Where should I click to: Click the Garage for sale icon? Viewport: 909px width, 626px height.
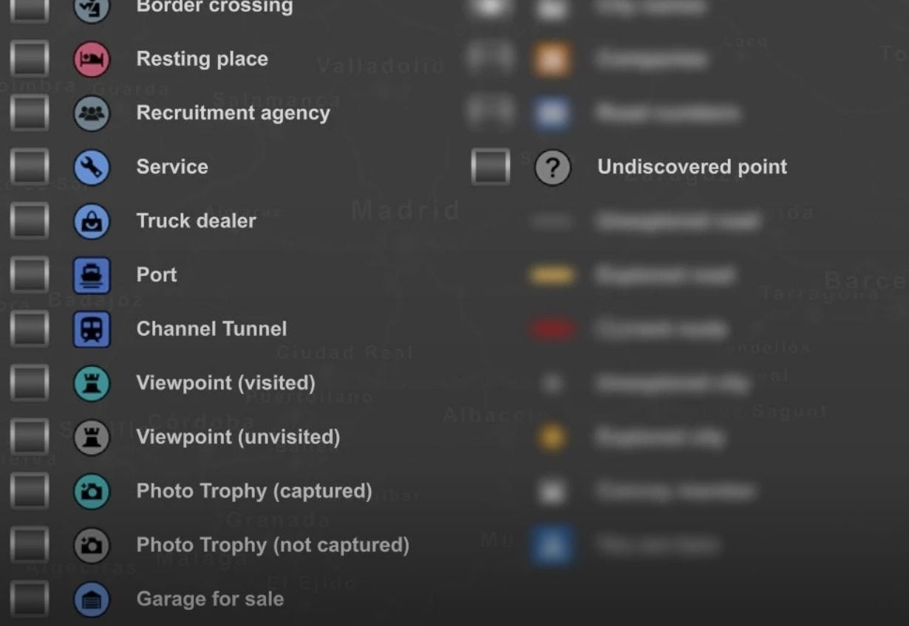point(92,599)
